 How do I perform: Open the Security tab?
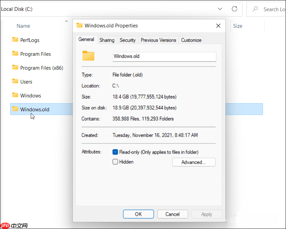(x=128, y=40)
